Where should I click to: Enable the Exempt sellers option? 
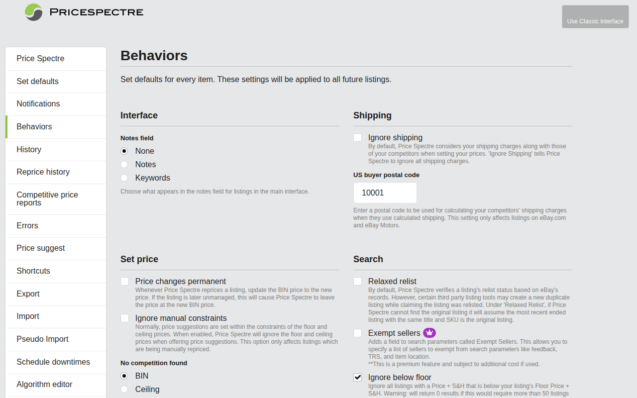click(x=357, y=333)
